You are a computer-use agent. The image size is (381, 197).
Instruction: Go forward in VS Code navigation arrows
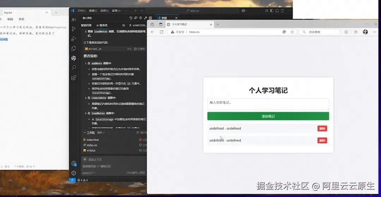pos(141,11)
